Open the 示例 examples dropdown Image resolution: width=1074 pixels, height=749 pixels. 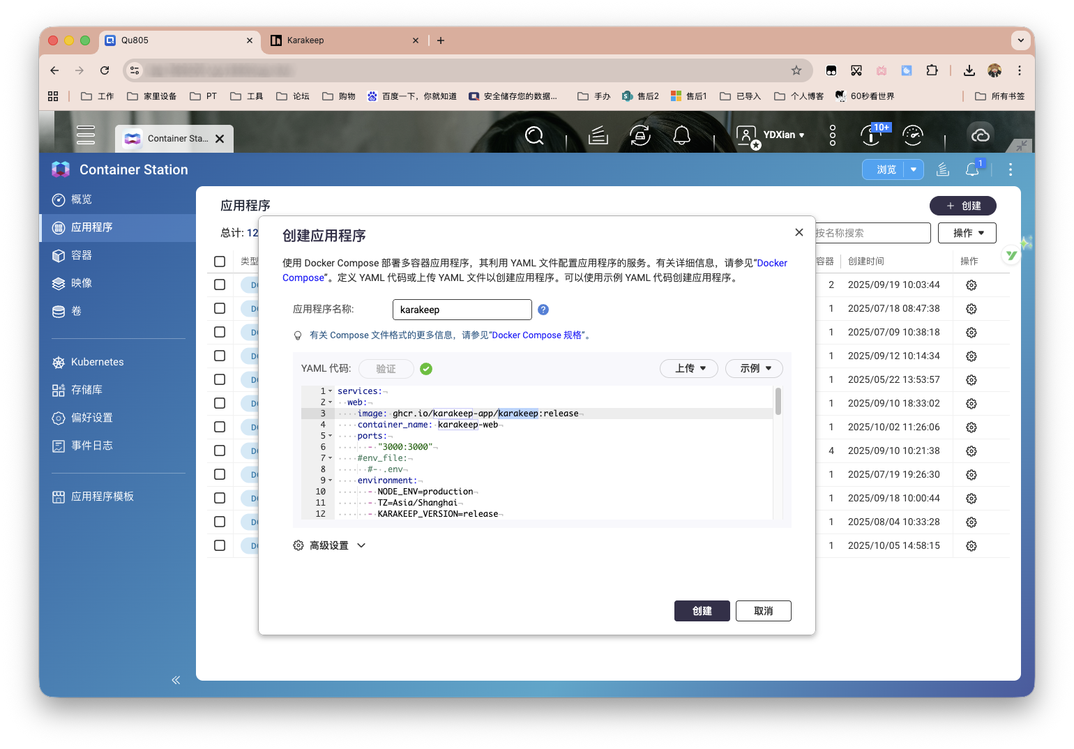[x=754, y=368]
